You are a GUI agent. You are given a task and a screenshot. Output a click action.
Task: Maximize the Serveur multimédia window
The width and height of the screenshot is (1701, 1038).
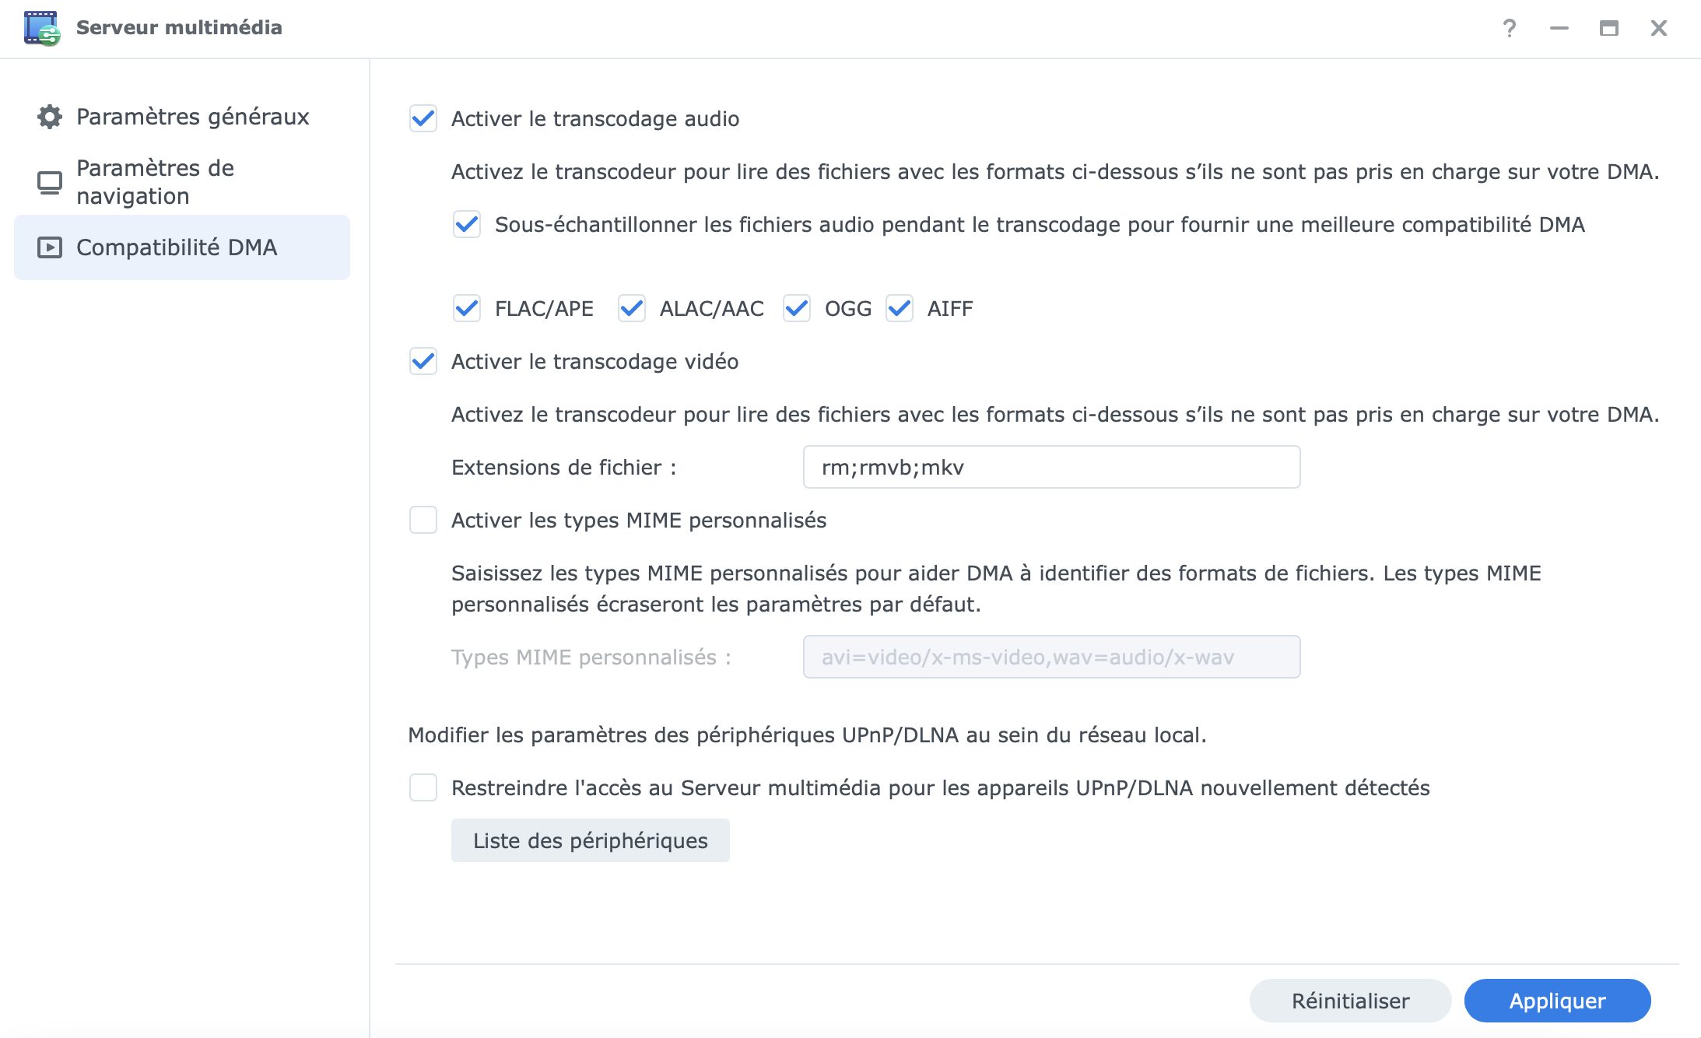point(1608,28)
